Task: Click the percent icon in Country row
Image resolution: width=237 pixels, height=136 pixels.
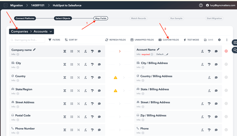Action: click(79, 77)
